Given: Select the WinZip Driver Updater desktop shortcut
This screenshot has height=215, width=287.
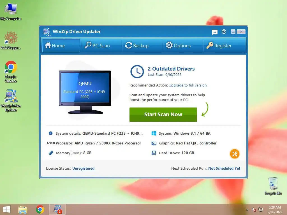Looking at the screenshot, I should pos(11,101).
